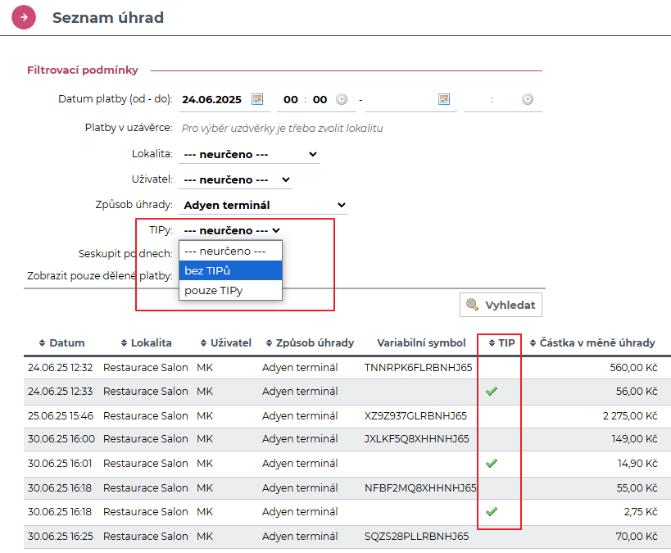
Task: Click cell TNNRPK6FLRBNHJ65
Action: [x=418, y=368]
